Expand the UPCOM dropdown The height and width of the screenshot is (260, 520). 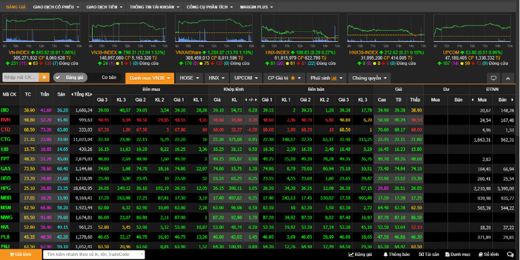point(246,78)
